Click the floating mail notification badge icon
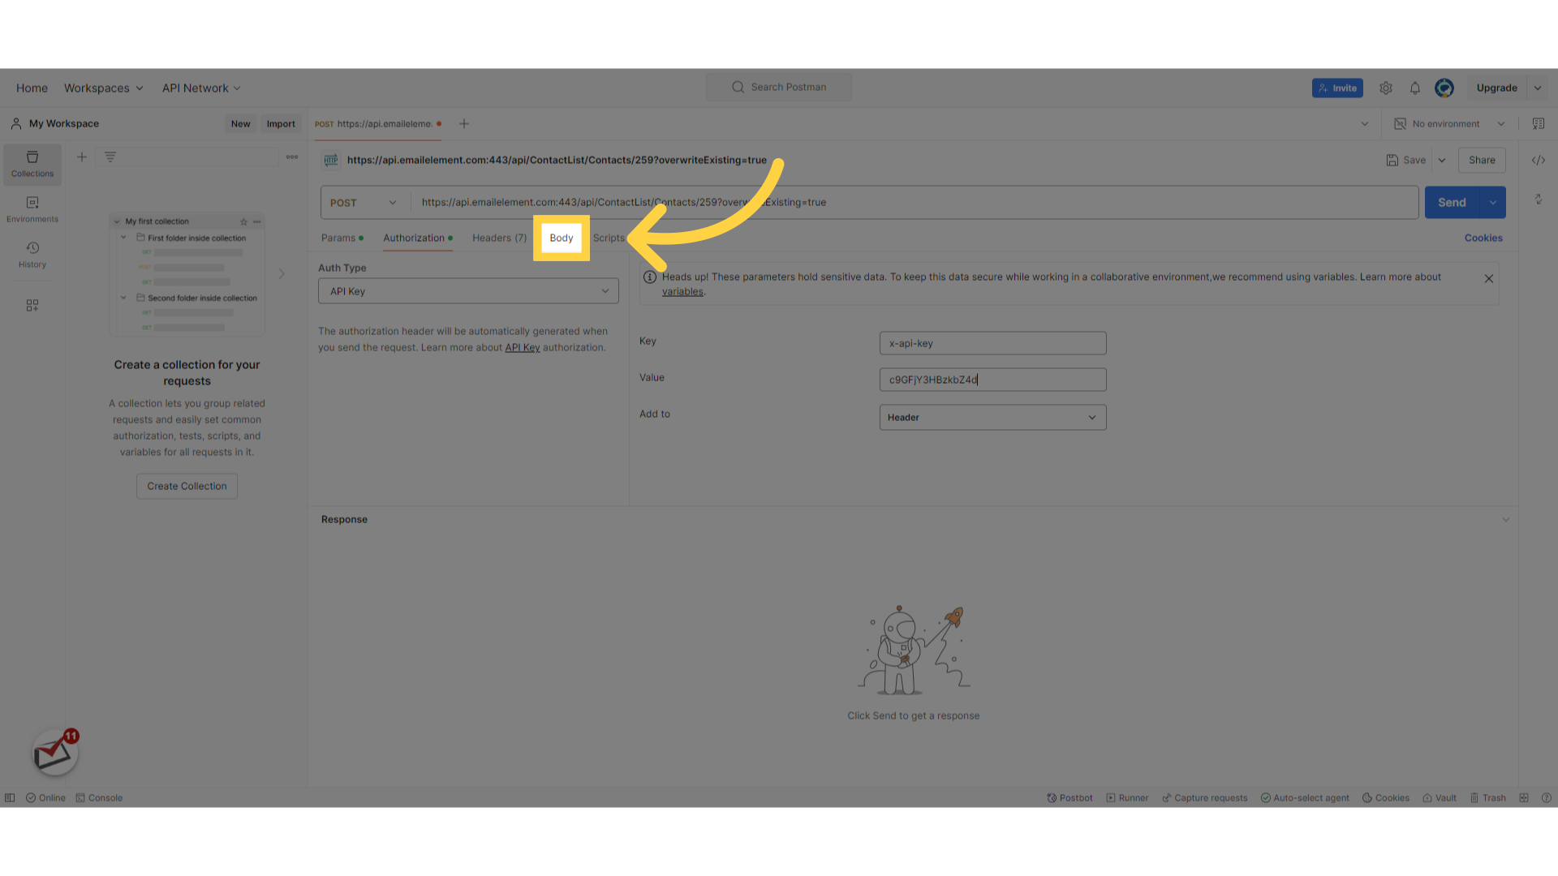Viewport: 1558px width, 876px height. 55,752
